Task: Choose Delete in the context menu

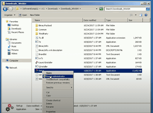Action: (58, 103)
